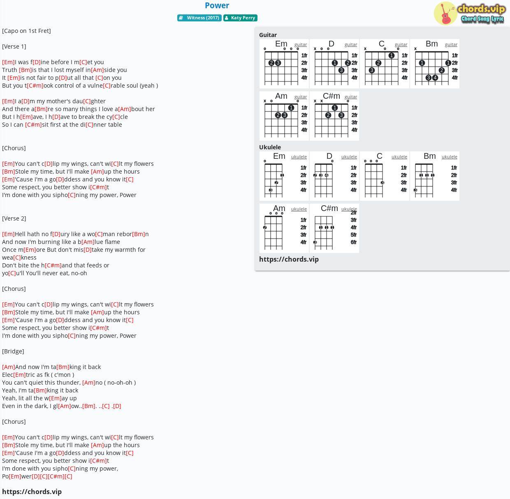Click the ukulele link above Bm chord
The height and width of the screenshot is (499, 510).
click(x=450, y=157)
